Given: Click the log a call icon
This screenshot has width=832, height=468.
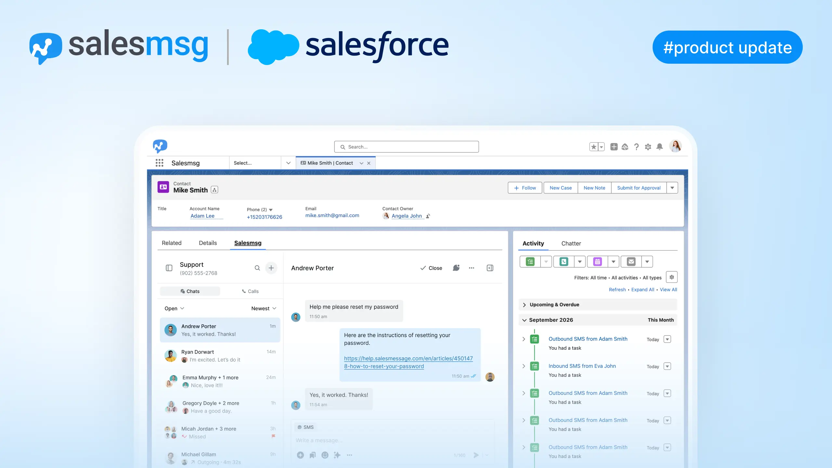Looking at the screenshot, I should pyautogui.click(x=564, y=262).
